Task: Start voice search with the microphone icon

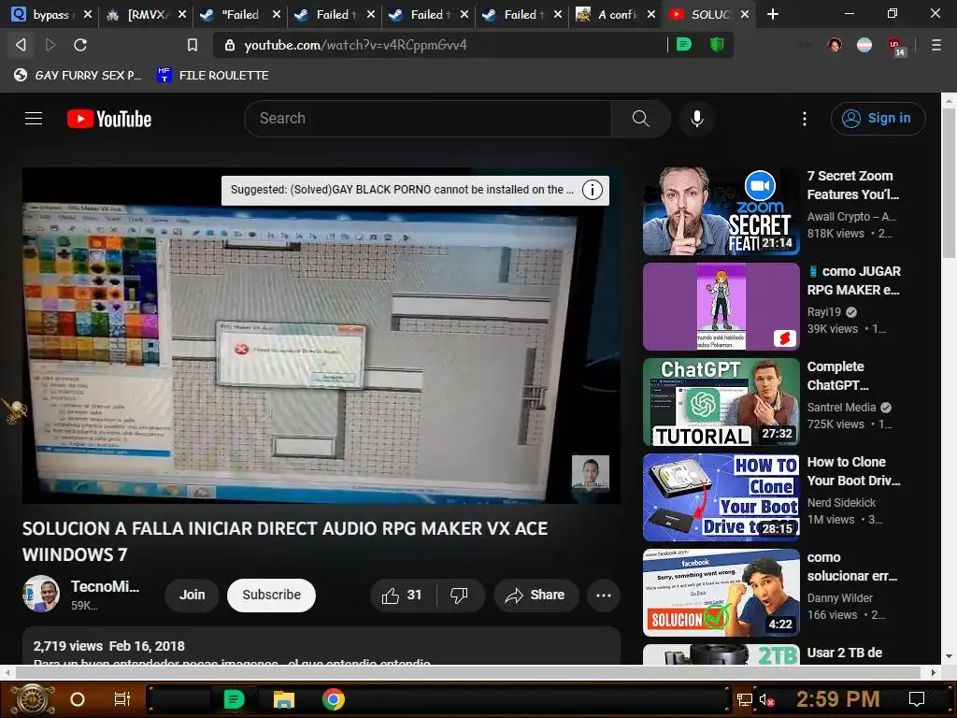Action: tap(697, 119)
